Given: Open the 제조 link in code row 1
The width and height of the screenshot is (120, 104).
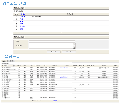Looking at the screenshot, I should 21,19.
